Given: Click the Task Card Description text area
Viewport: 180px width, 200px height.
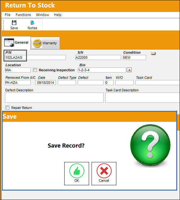Looking at the screenshot, I should click(143, 98).
